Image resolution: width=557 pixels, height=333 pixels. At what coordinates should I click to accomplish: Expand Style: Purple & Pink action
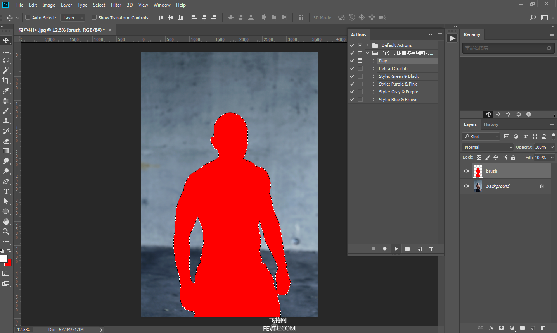click(x=374, y=84)
